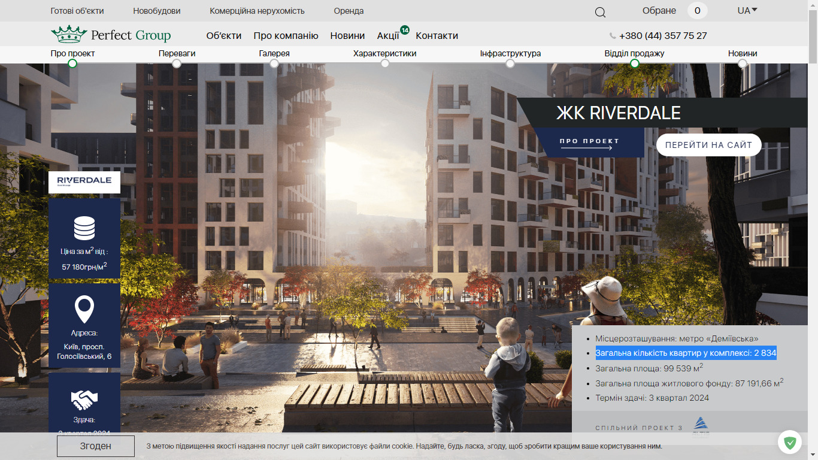
Task: Click the Perfect Group crown logo
Action: 69,34
